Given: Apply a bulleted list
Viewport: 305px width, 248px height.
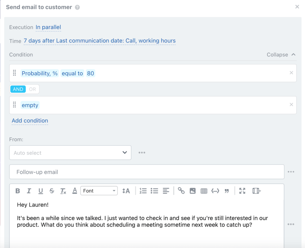Looking at the screenshot, I should [x=154, y=191].
